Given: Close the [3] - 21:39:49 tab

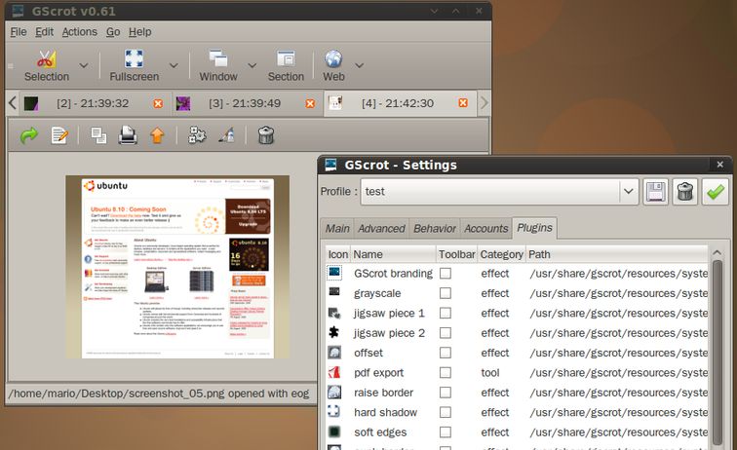Looking at the screenshot, I should pos(310,103).
